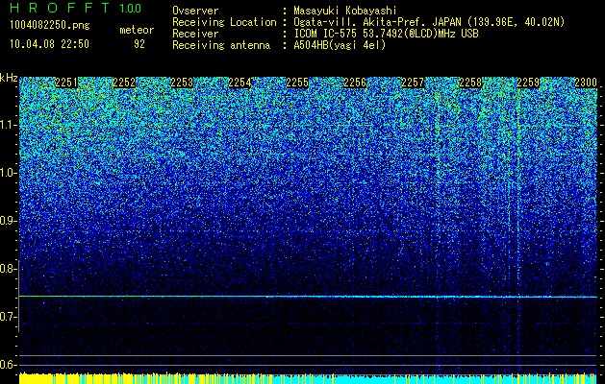Click the 2255 time marker
This screenshot has height=384, width=605.
point(297,83)
